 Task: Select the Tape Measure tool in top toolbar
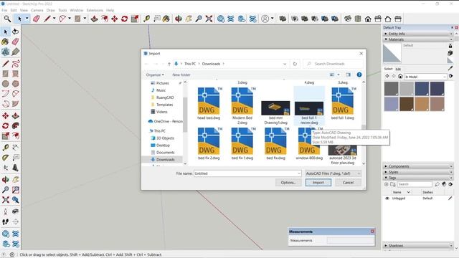[x=146, y=19]
